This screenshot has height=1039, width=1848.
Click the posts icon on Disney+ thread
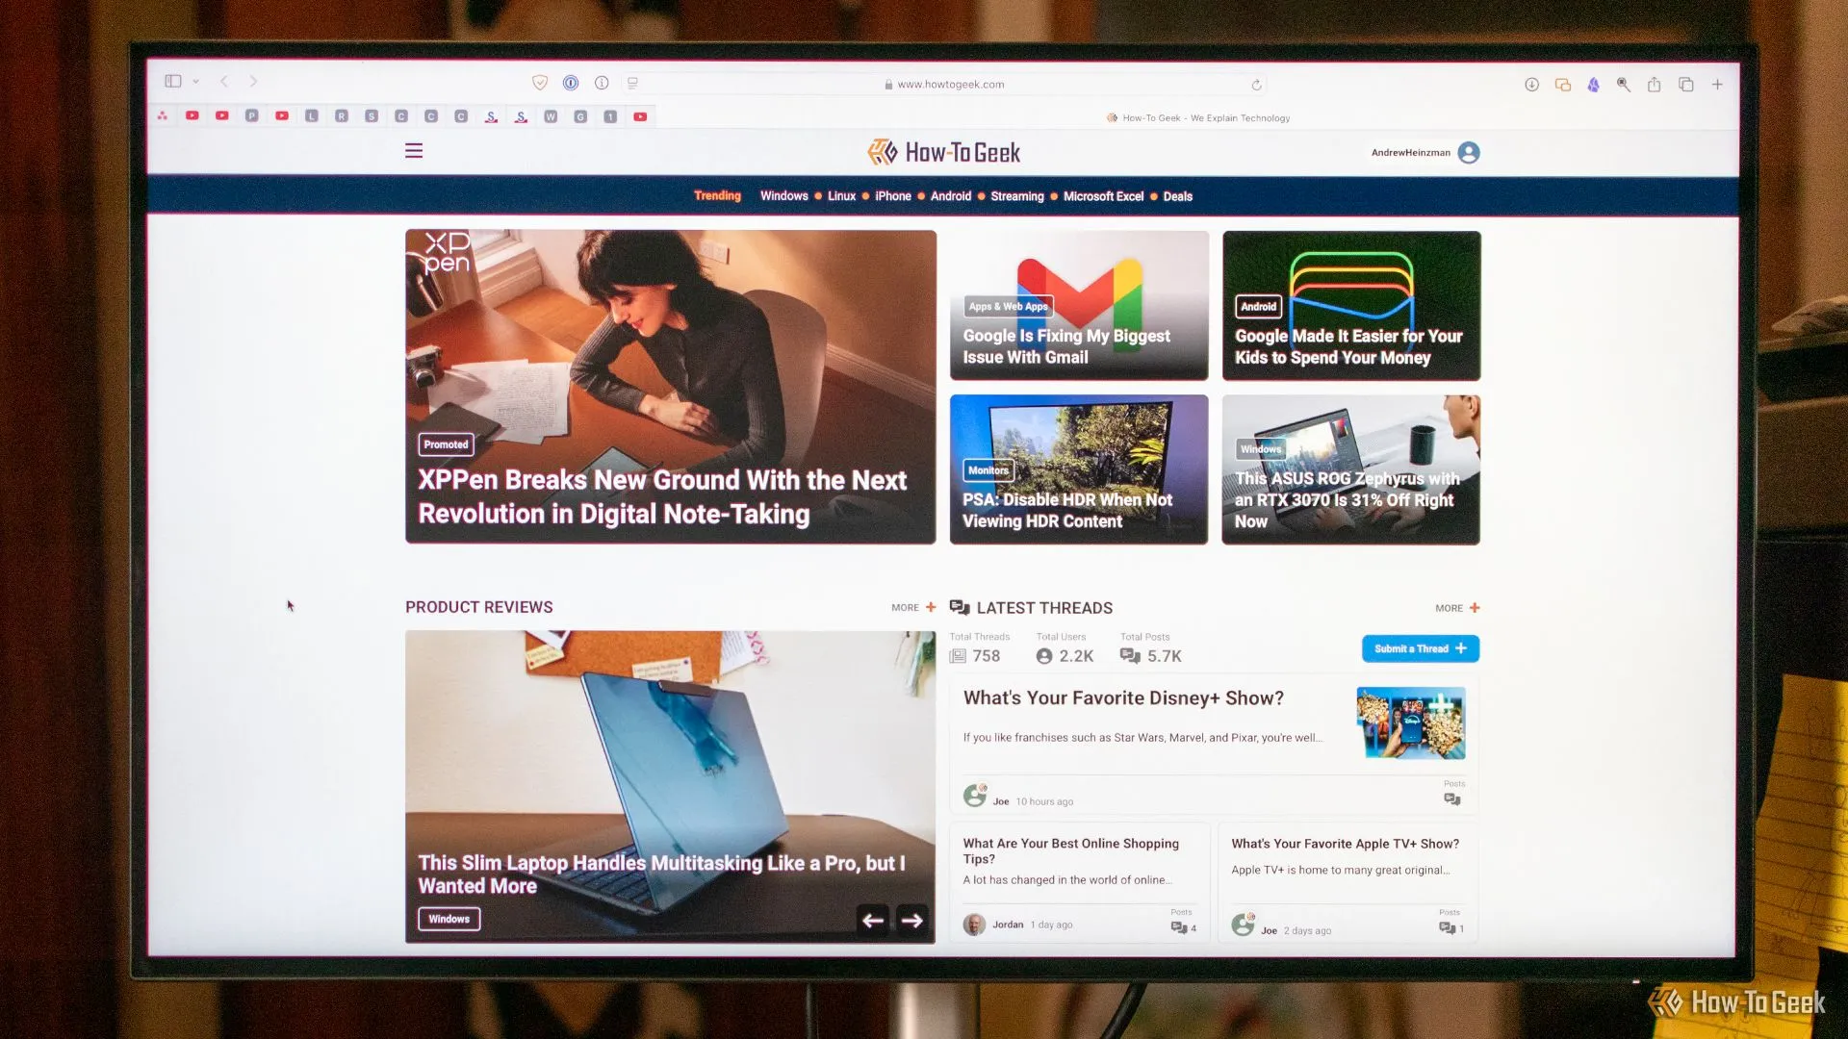coord(1452,799)
